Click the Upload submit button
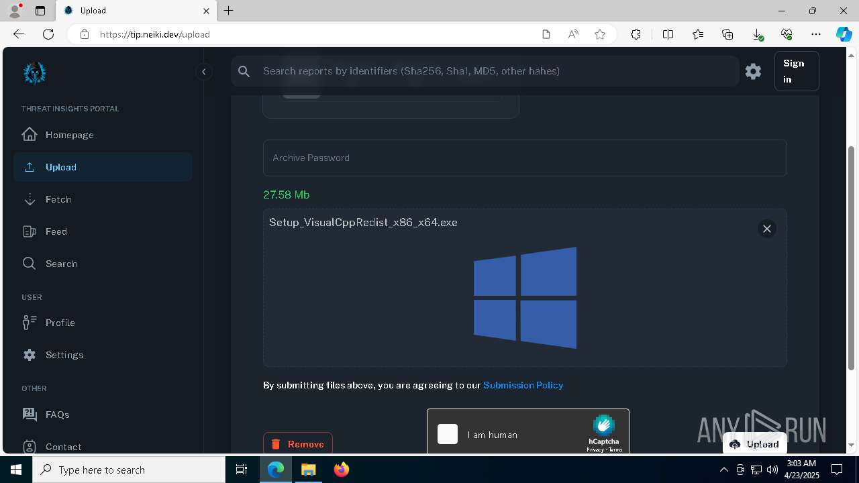The width and height of the screenshot is (859, 483). 755,444
